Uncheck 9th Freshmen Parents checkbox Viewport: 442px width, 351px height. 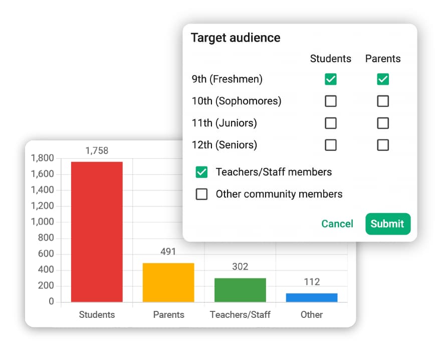click(382, 79)
